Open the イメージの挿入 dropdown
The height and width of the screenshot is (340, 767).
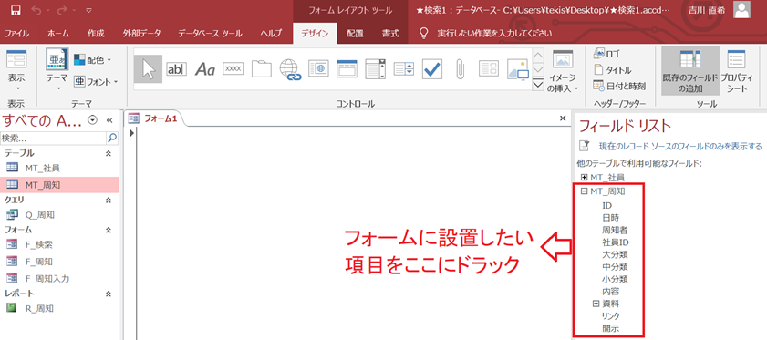563,71
